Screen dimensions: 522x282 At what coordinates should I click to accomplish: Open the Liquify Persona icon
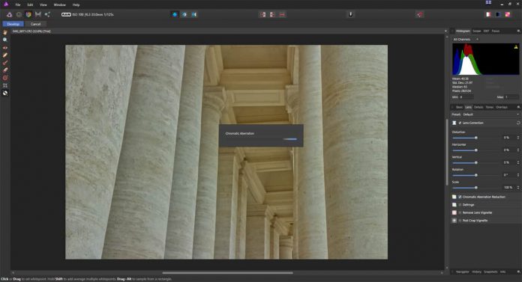(19, 14)
